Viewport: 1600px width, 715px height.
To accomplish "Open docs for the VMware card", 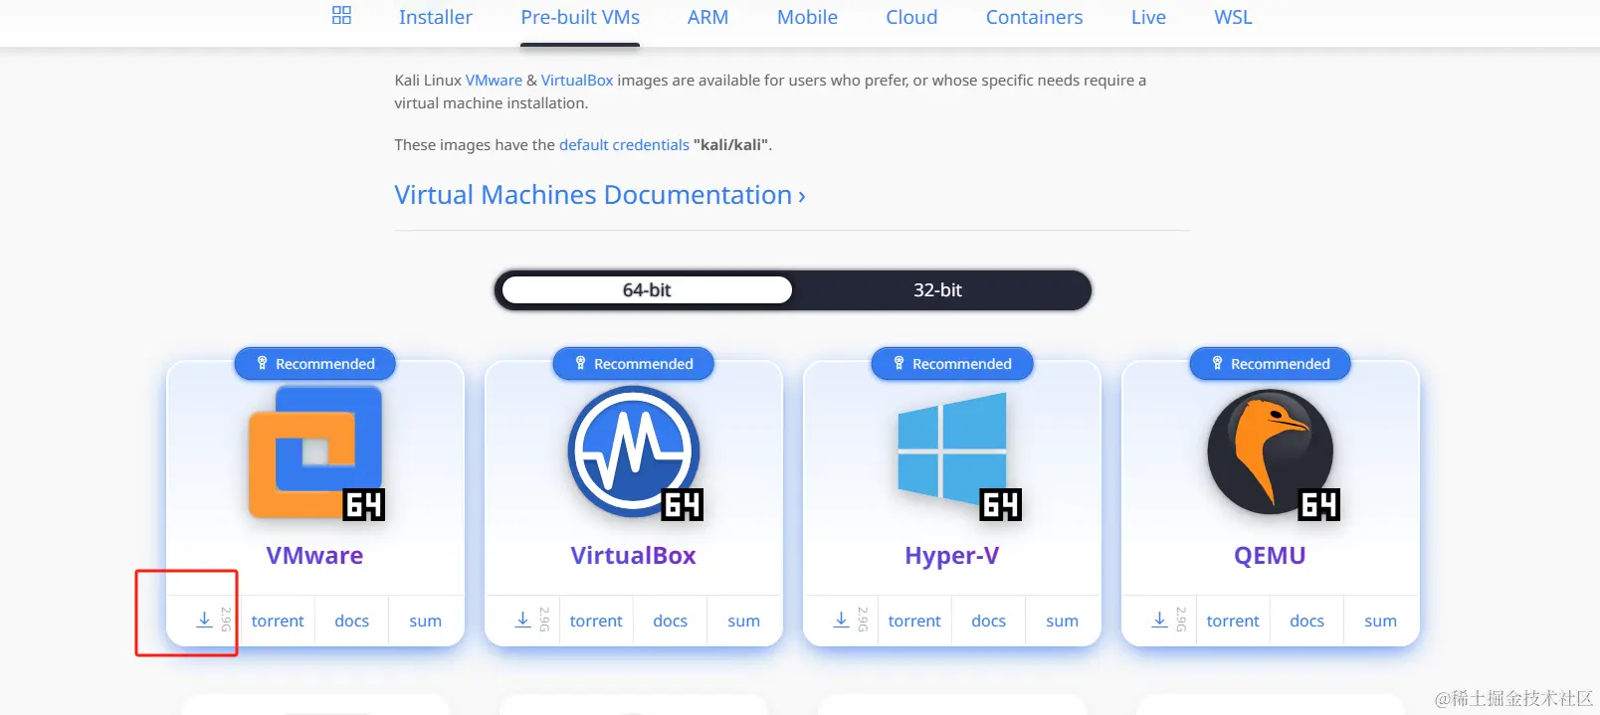I will (351, 621).
